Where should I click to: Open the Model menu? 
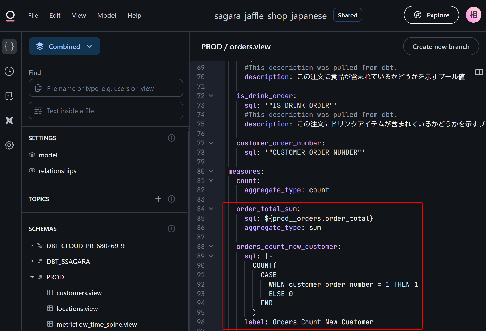pos(107,16)
